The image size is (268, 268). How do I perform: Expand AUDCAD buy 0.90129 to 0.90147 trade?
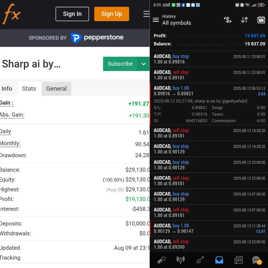click(x=209, y=228)
